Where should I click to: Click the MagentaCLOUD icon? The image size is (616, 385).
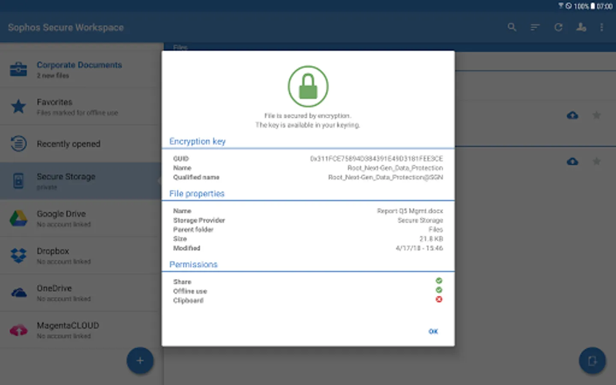tap(18, 330)
